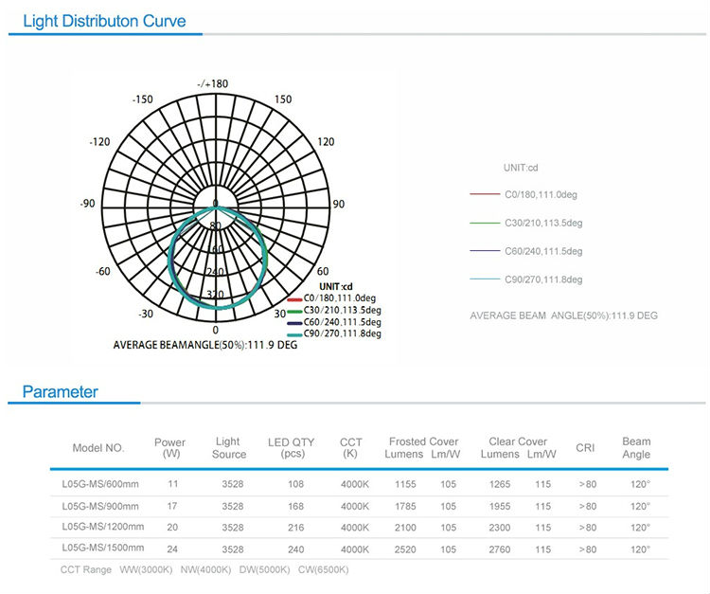Screen dimensions: 710x594
Task: Click the "CRI" column header
Action: click(x=585, y=448)
